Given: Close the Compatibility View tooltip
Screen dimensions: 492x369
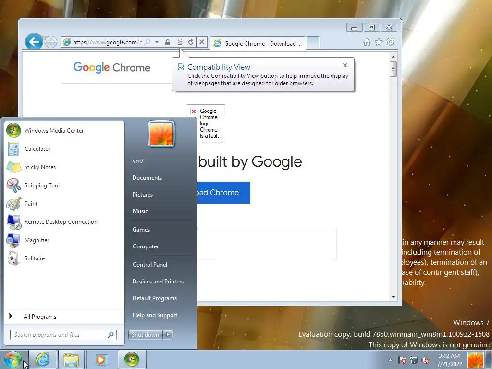Looking at the screenshot, I should point(345,65).
